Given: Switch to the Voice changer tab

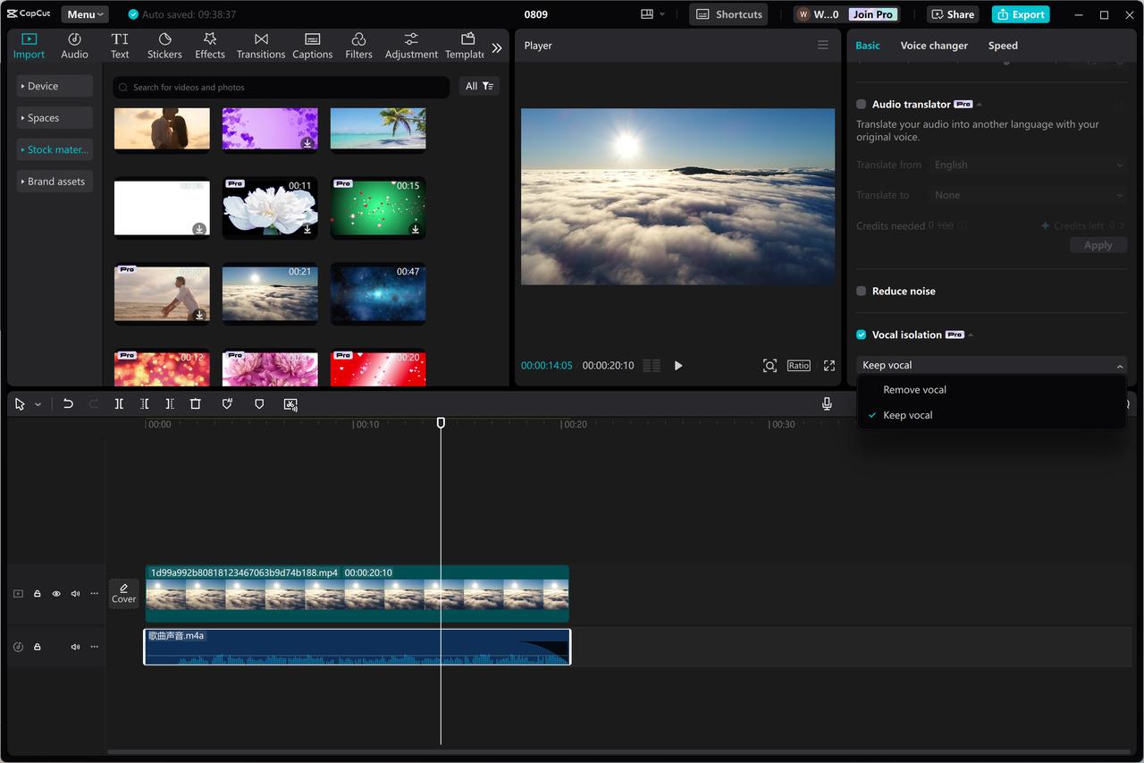Looking at the screenshot, I should tap(933, 45).
